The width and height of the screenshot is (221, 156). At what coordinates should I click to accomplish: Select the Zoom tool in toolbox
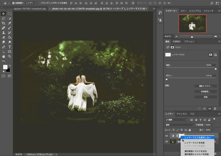tap(9, 56)
